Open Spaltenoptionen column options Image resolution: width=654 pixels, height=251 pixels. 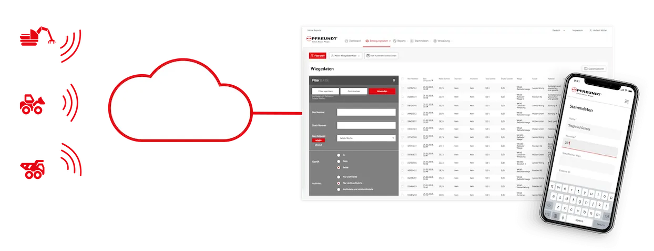tap(595, 68)
